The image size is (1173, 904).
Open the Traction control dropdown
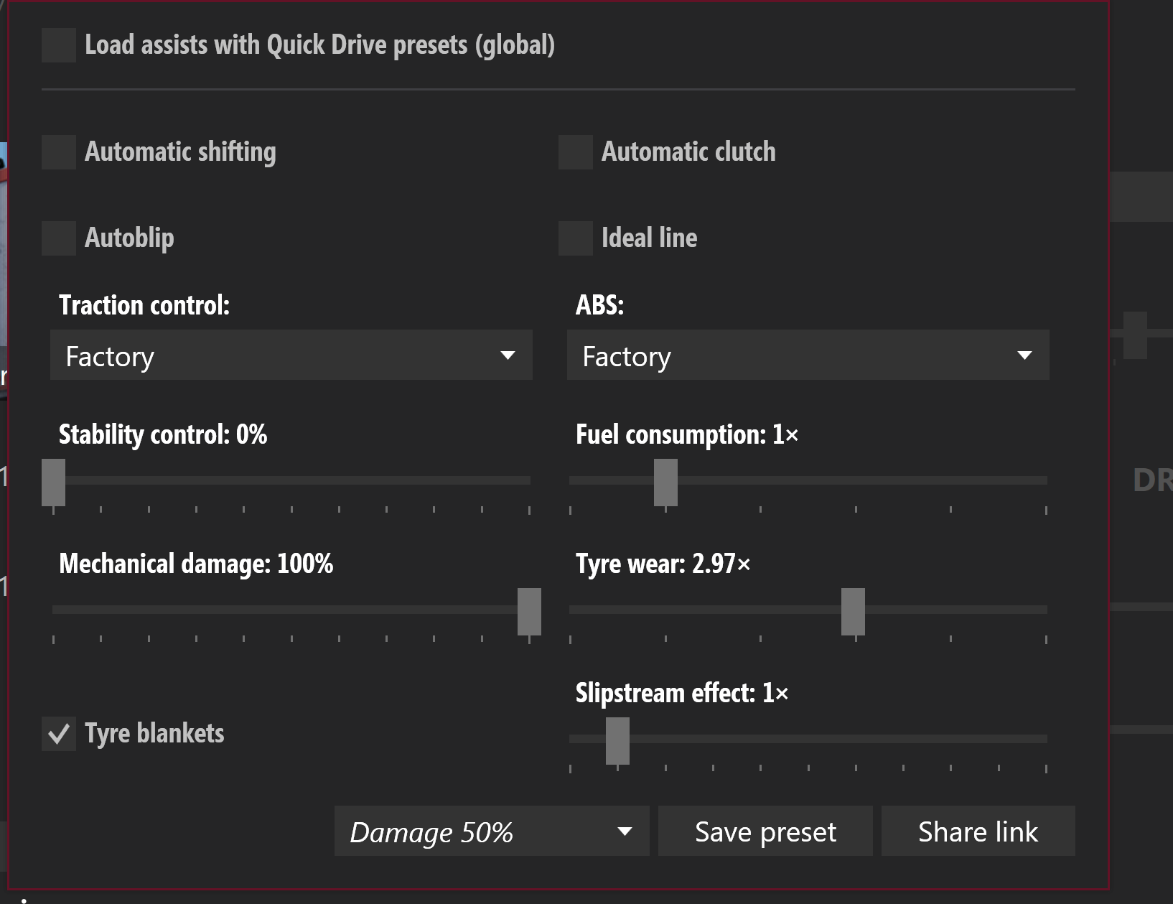click(291, 355)
